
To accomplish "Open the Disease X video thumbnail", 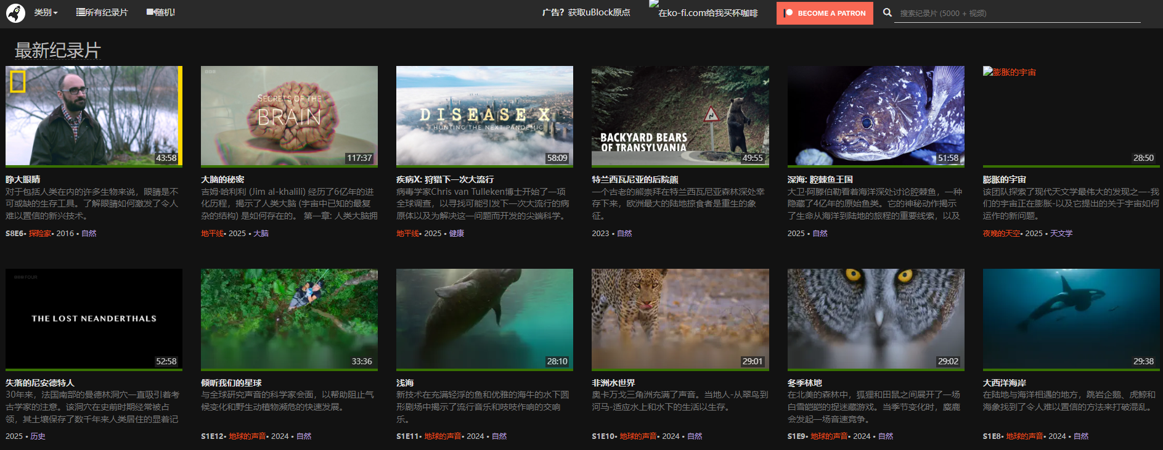I will [x=484, y=115].
